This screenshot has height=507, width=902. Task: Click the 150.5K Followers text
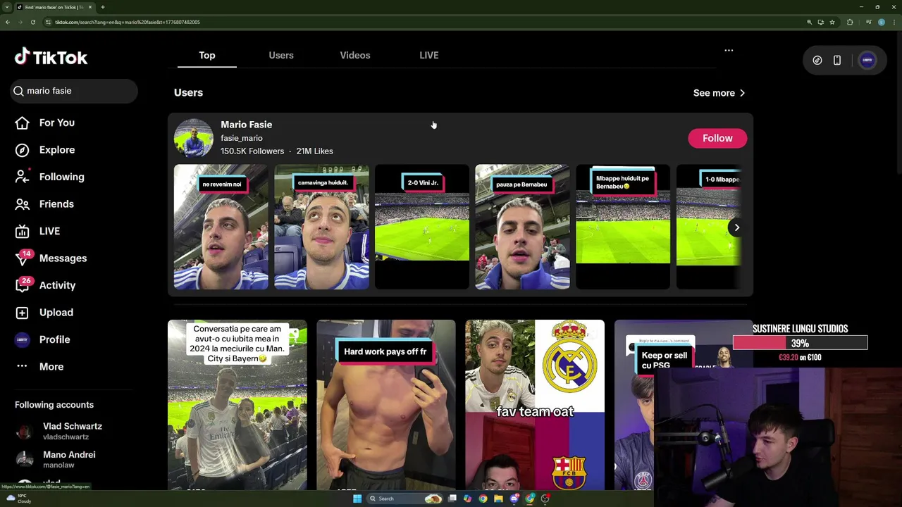[x=252, y=151]
